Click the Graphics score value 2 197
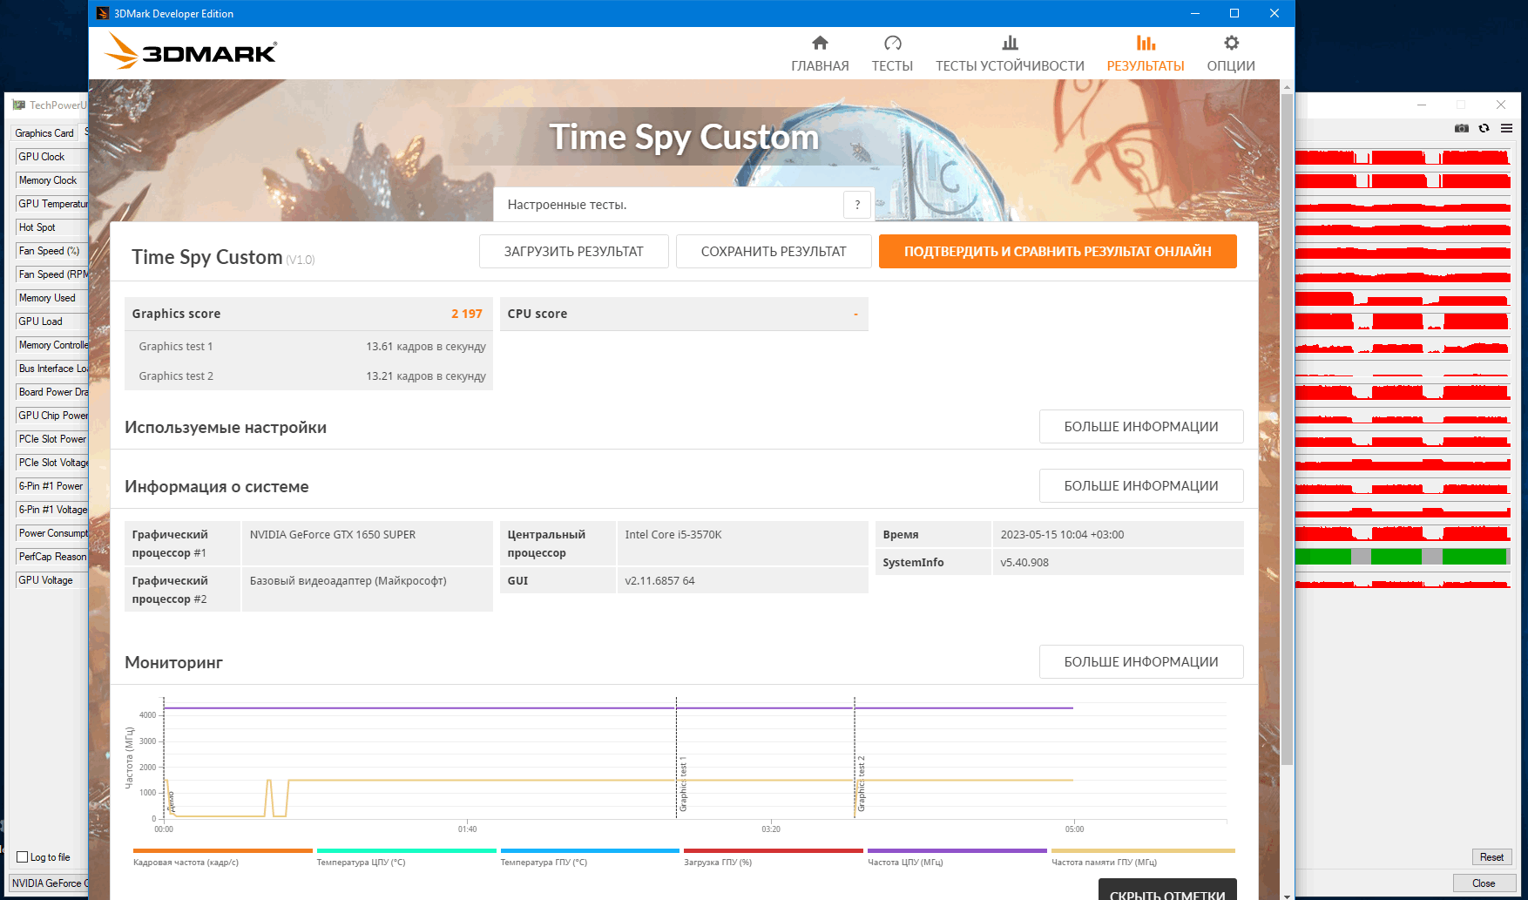This screenshot has width=1528, height=900. [x=466, y=314]
